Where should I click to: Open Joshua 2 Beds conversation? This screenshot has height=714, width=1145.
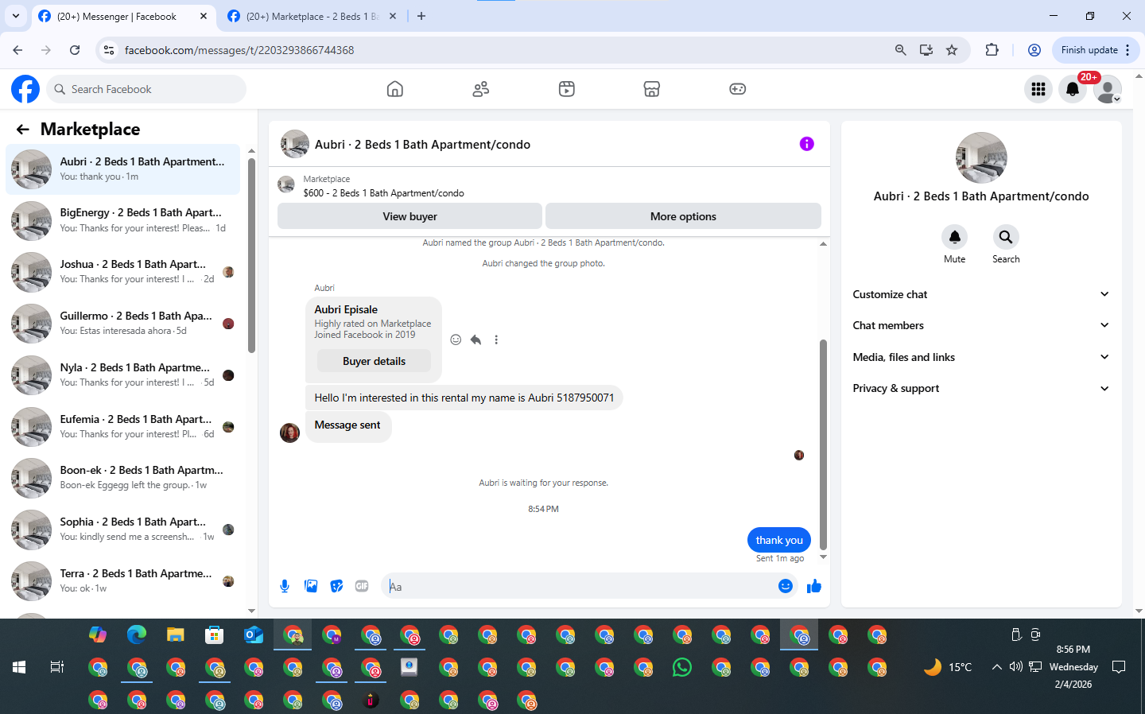123,272
